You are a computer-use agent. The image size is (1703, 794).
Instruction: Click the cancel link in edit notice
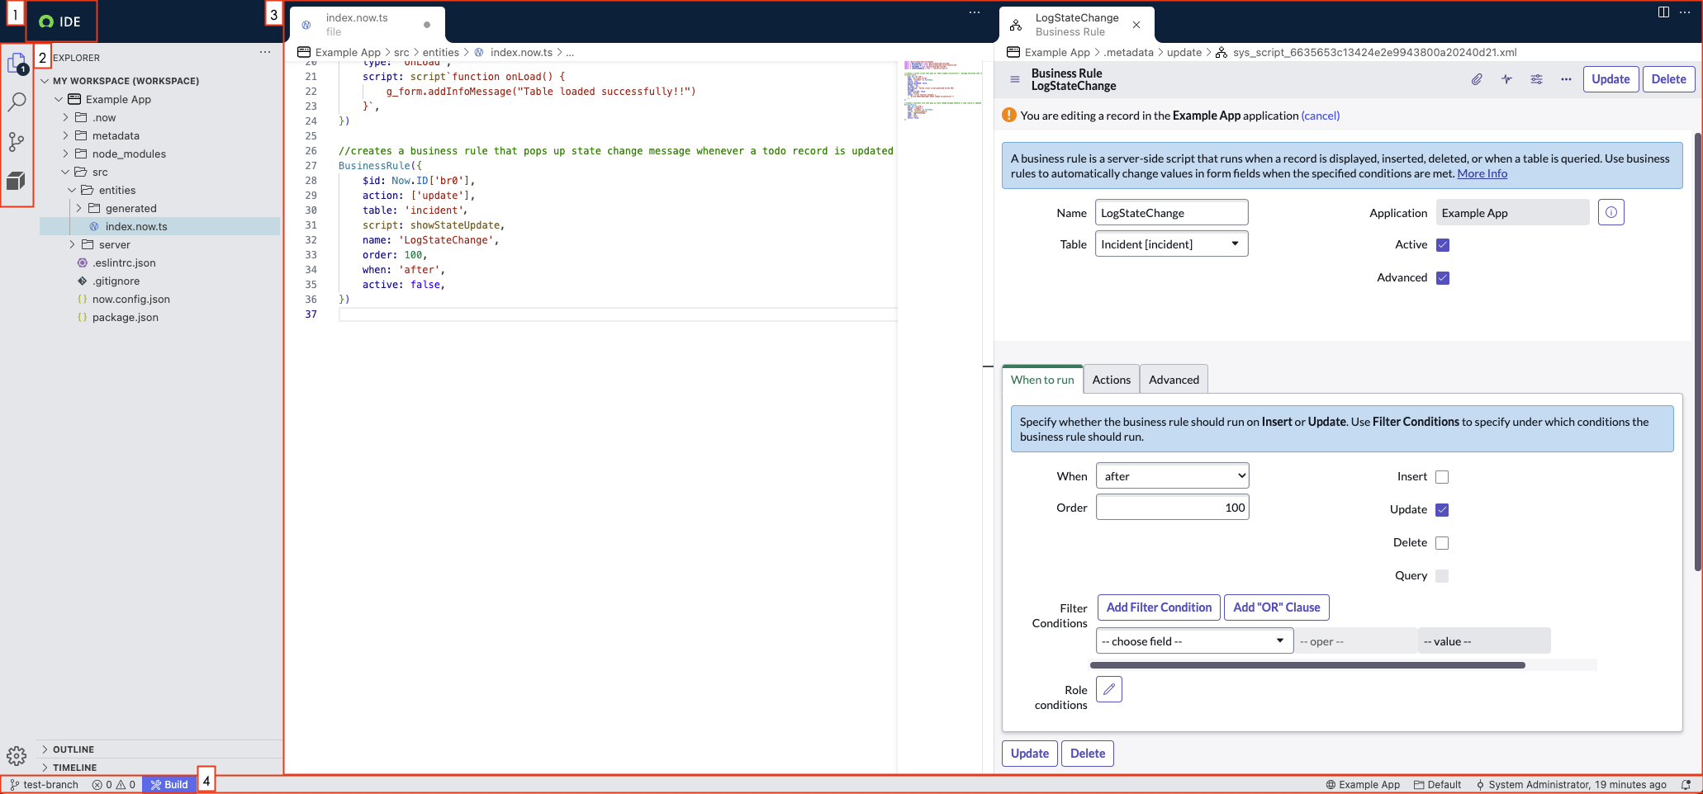(x=1320, y=116)
